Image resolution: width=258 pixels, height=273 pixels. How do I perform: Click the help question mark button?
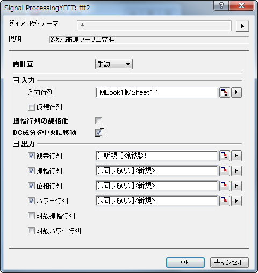pyautogui.click(x=221, y=5)
